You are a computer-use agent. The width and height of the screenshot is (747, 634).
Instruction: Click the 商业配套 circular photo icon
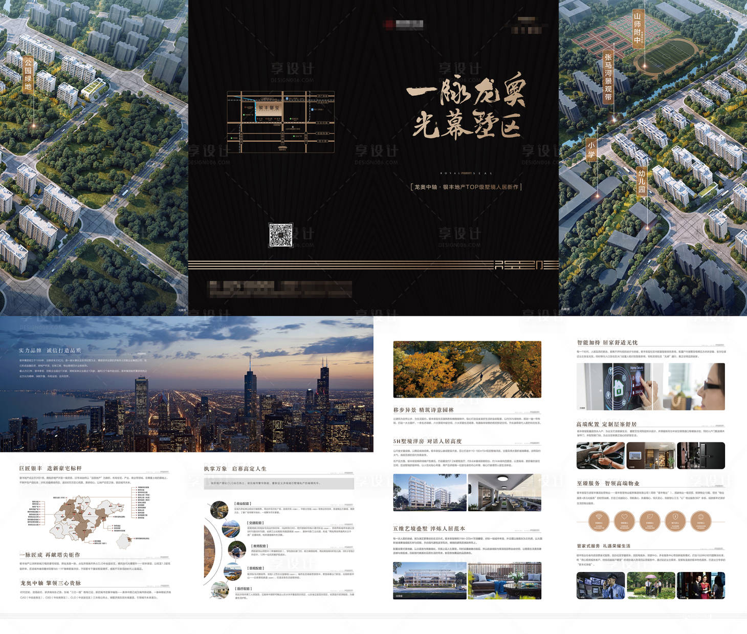220,509
